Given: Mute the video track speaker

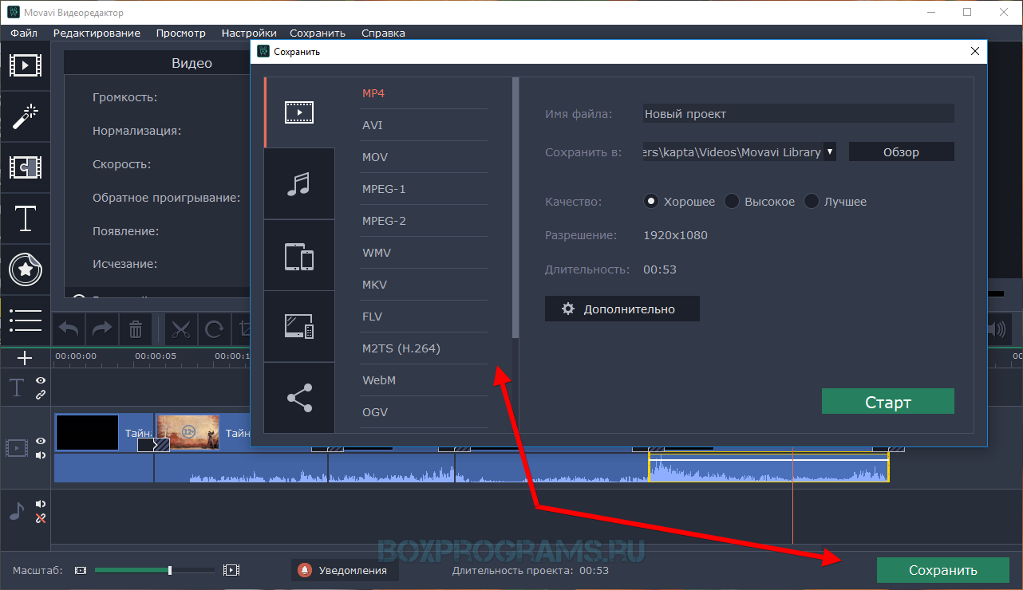Looking at the screenshot, I should pyautogui.click(x=41, y=455).
